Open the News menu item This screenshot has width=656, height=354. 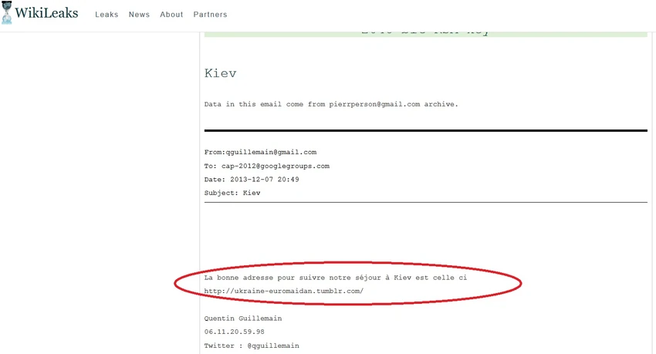click(x=139, y=14)
